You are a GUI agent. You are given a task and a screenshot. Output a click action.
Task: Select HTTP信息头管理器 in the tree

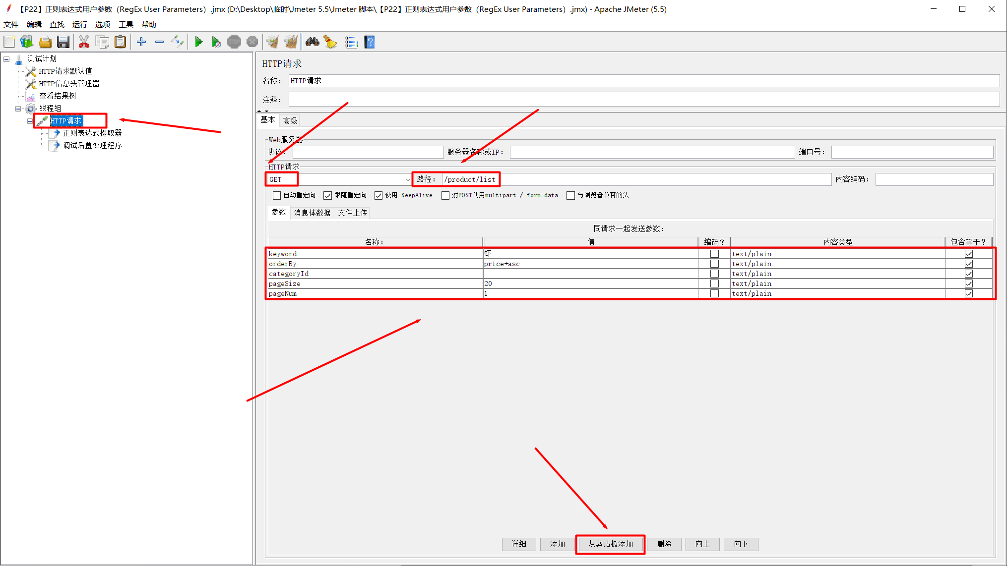69,83
